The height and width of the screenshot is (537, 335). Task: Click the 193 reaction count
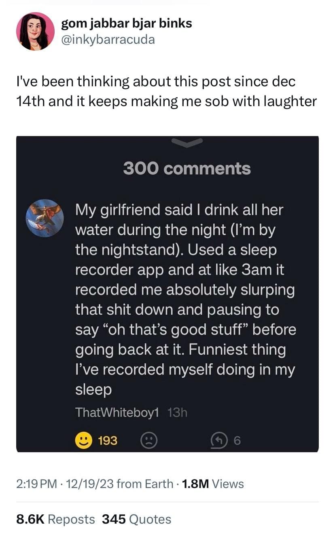click(x=108, y=440)
